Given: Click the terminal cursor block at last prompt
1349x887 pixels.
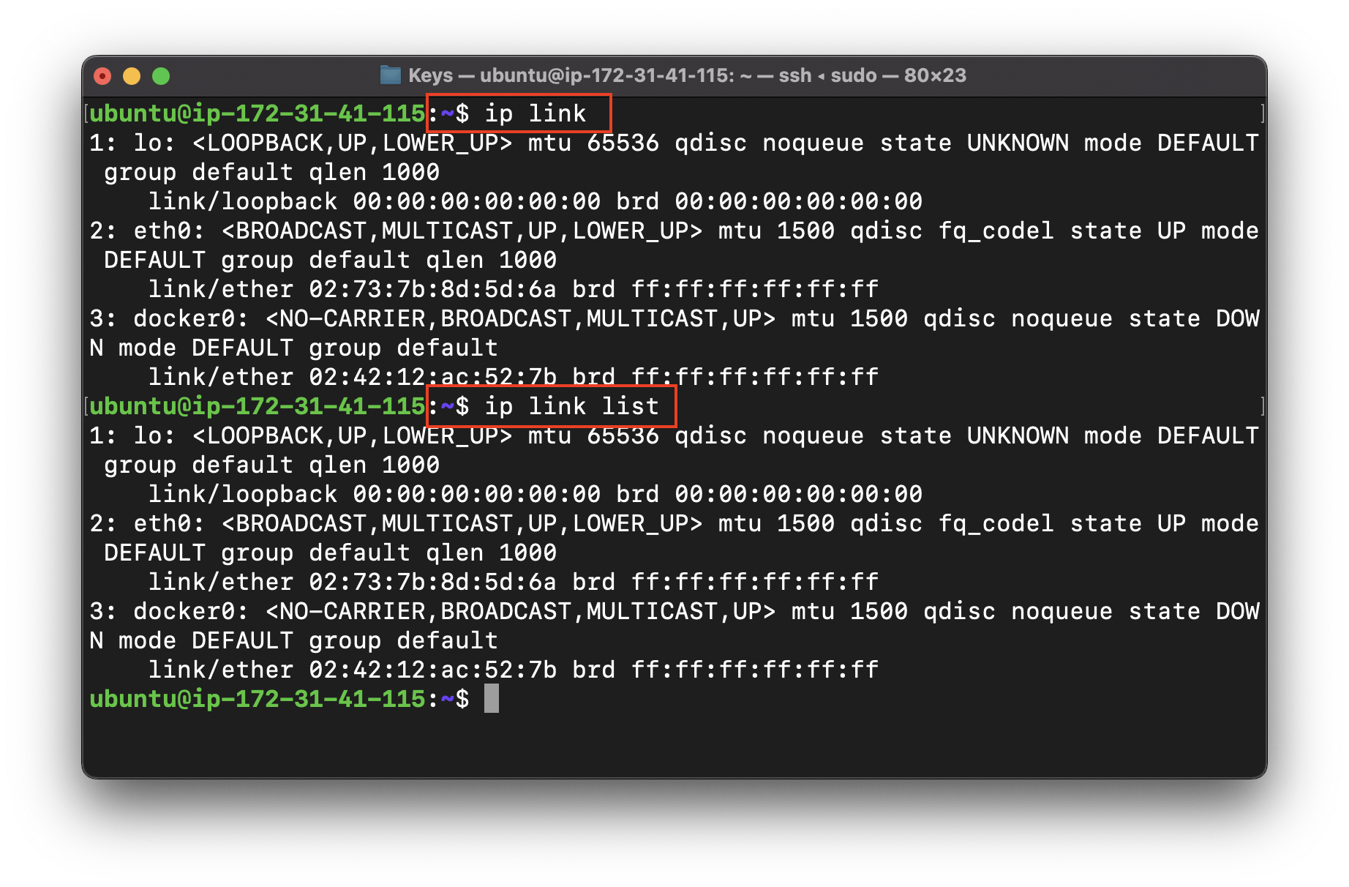Looking at the screenshot, I should (x=492, y=698).
